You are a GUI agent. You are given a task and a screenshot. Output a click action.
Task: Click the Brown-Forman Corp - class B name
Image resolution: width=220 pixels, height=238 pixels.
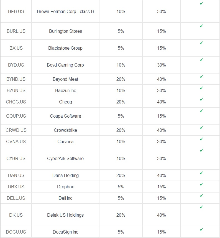[x=65, y=12]
